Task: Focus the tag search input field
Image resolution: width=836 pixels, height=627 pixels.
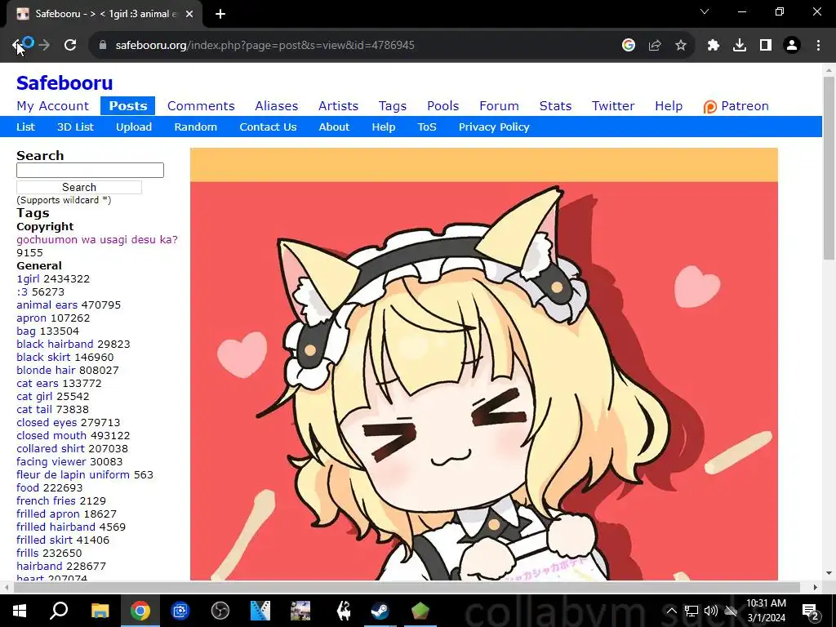Action: 90,170
